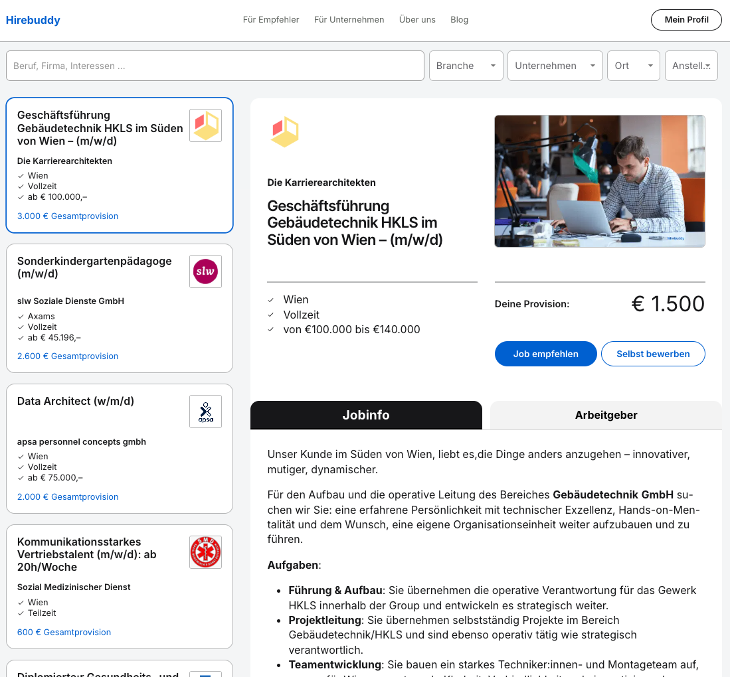
Task: Click the Gebäudetechnik GmbH bold text
Action: [x=613, y=494]
